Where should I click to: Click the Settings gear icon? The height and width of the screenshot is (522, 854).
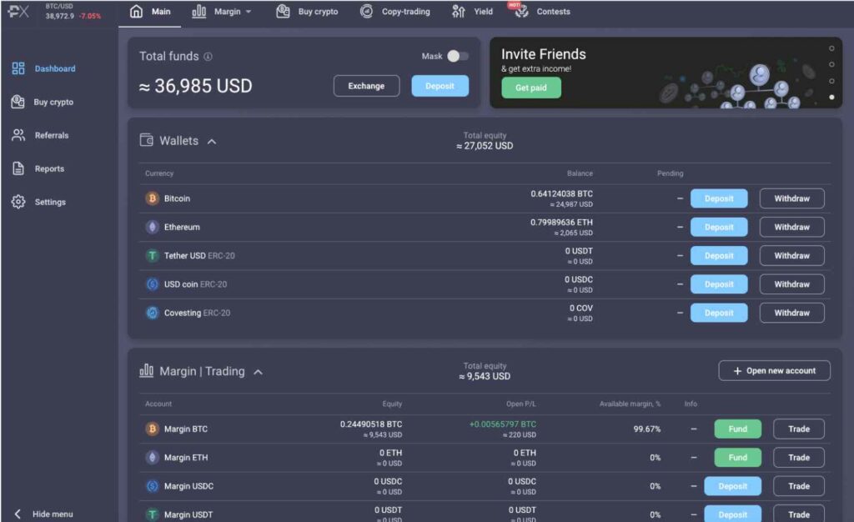pyautogui.click(x=18, y=202)
